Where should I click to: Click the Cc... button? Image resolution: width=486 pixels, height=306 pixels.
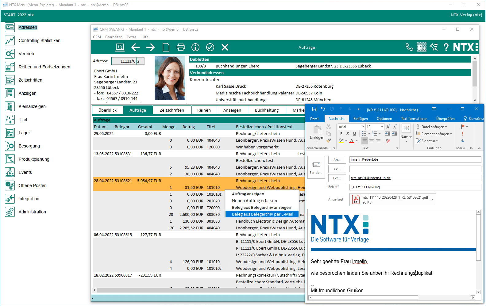pyautogui.click(x=337, y=169)
